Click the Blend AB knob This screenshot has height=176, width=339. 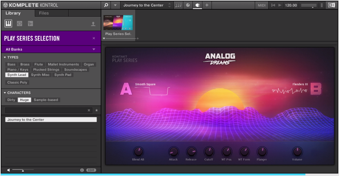click(138, 151)
